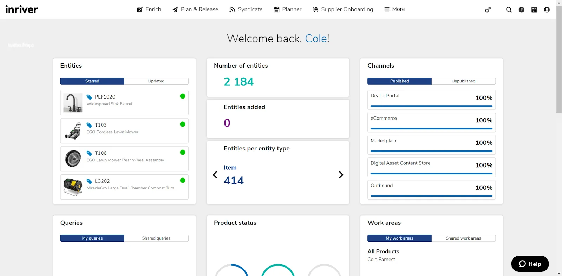Click the "Widespread Sink Faucet" description
This screenshot has width=562, height=276.
pyautogui.click(x=110, y=104)
